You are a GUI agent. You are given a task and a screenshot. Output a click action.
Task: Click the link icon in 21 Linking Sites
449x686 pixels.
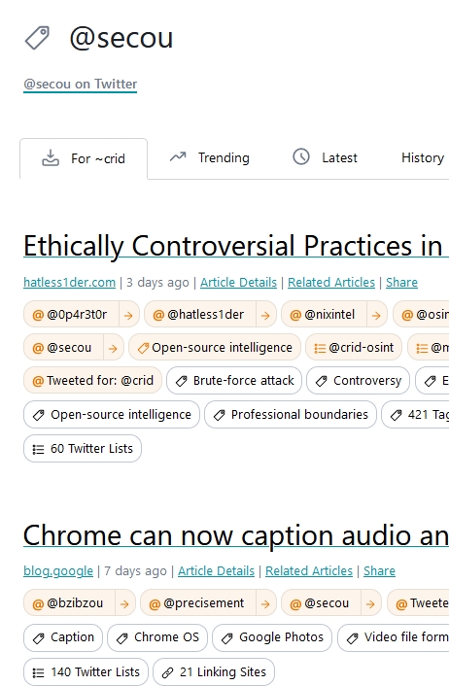(167, 672)
